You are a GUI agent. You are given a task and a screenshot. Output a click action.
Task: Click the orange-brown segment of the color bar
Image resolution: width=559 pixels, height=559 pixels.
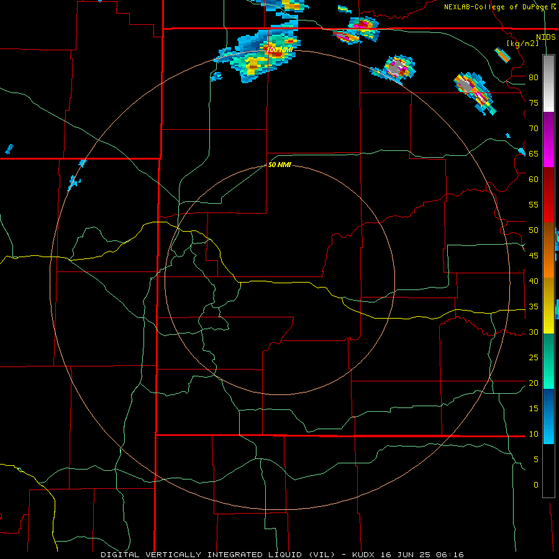pos(548,250)
